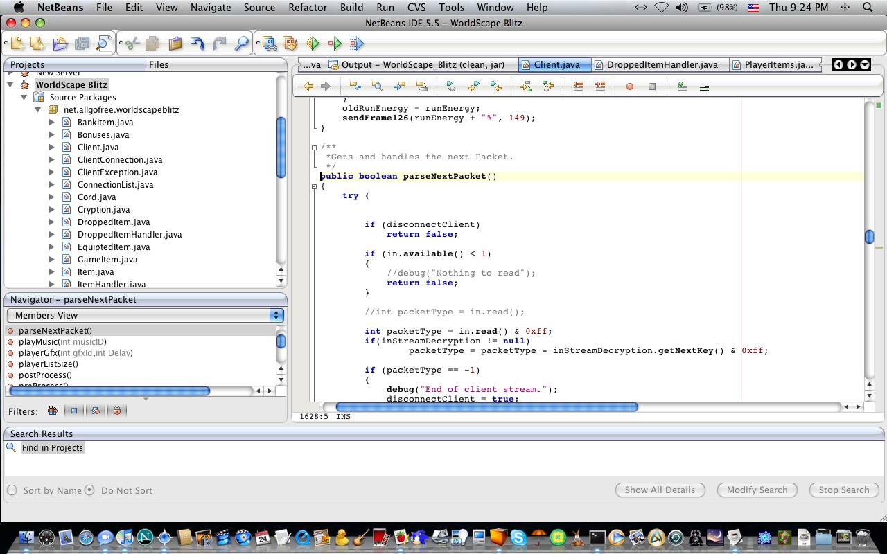Click the Comment lines icon in the editor toolbar

click(x=682, y=87)
